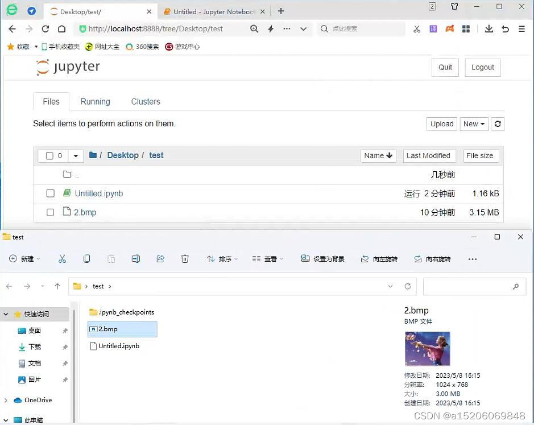
Task: Click the Share icon in Explorer toolbar
Action: 160,259
